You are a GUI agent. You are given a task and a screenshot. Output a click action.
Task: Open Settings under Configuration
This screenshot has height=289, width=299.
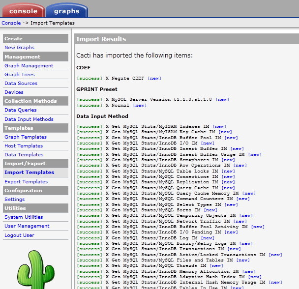coord(15,200)
